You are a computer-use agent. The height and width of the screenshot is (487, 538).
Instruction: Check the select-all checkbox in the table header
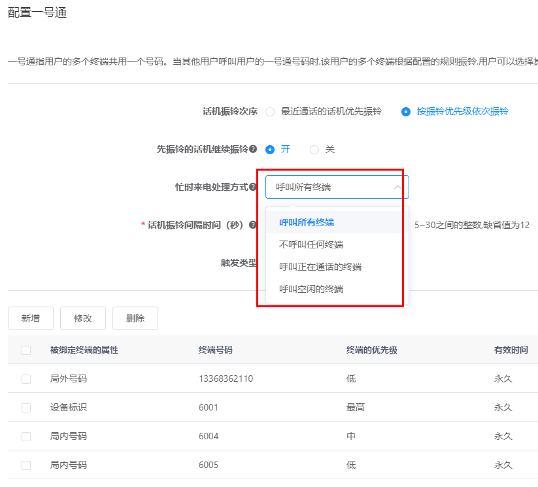pos(26,350)
